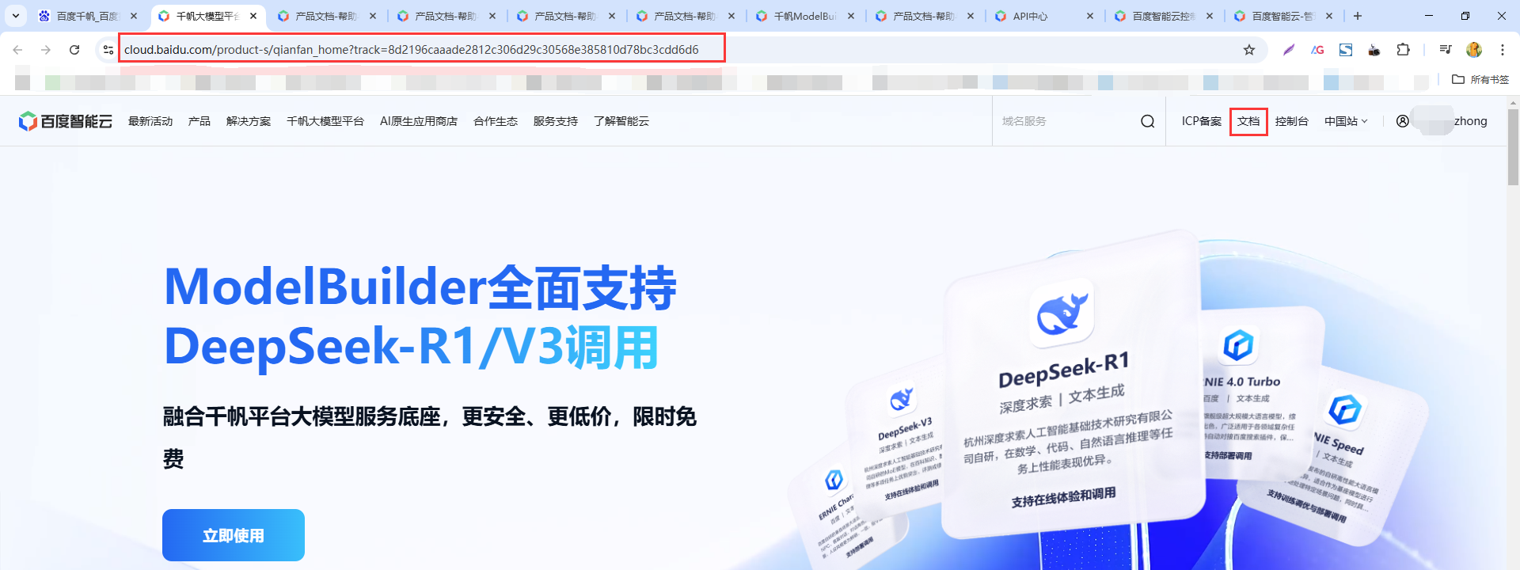Screen dimensions: 1520x570
Task: Minimize the Chrome window
Action: pos(1429,16)
